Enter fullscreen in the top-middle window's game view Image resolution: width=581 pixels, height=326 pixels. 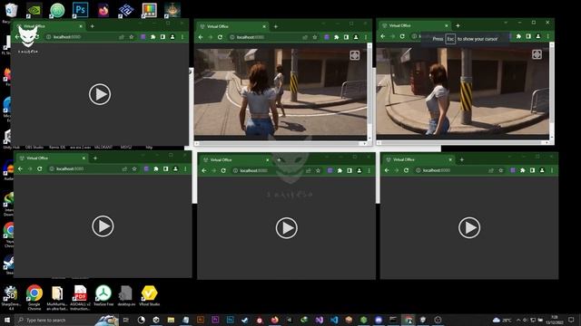(x=355, y=55)
